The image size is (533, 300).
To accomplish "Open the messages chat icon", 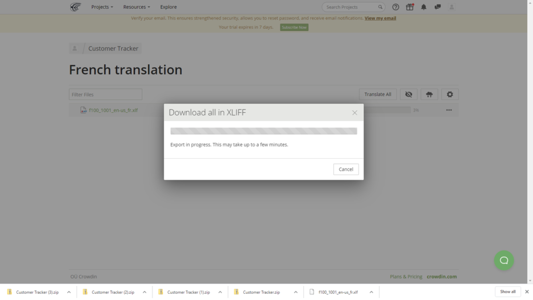I will tap(437, 7).
